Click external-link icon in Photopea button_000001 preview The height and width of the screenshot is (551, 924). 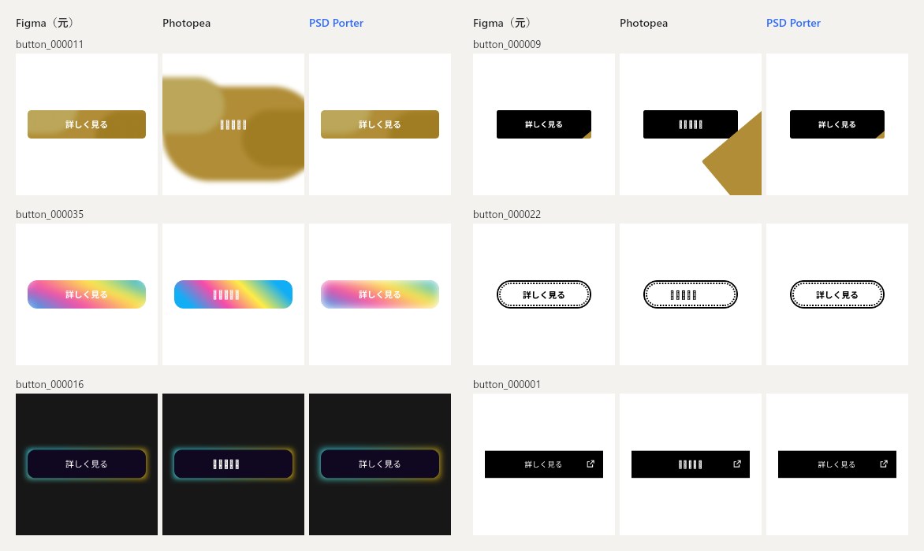click(x=737, y=464)
